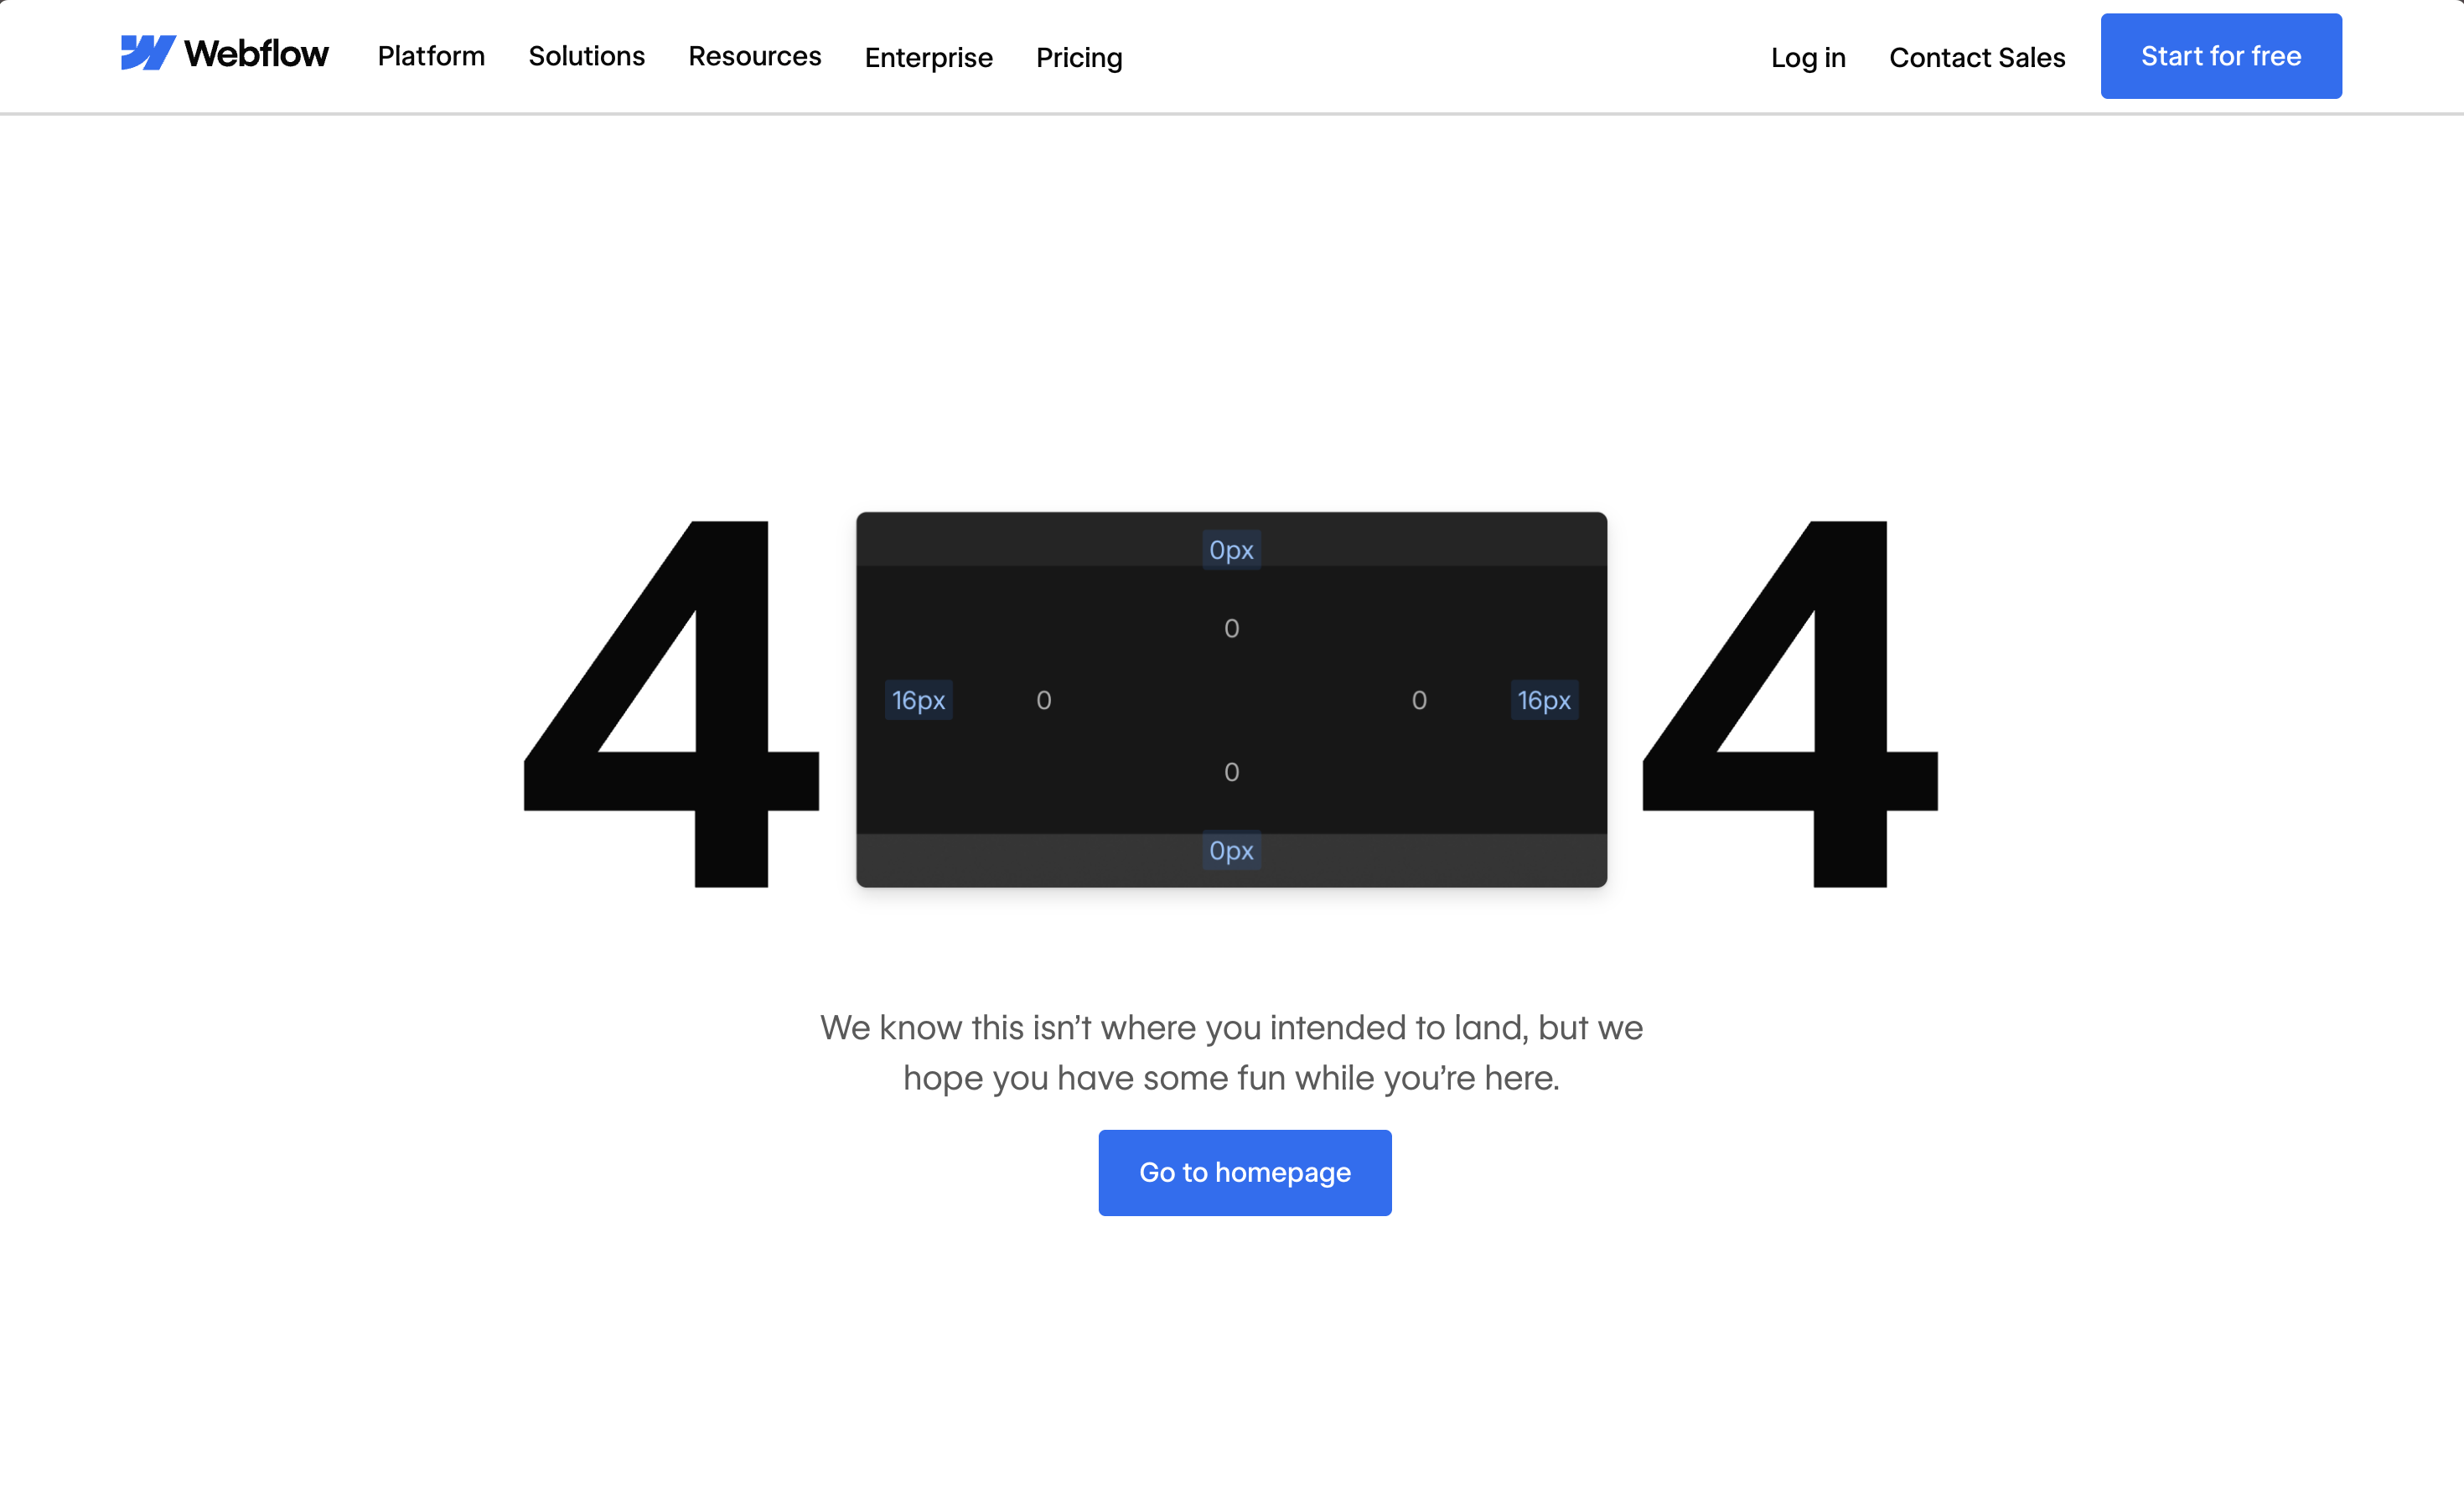Select the left padding 0 value
2464x1512 pixels.
pos(1043,700)
